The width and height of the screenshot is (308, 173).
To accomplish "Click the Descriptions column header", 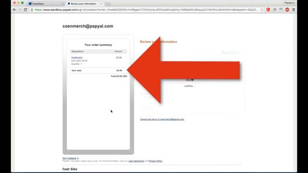I will [x=77, y=51].
